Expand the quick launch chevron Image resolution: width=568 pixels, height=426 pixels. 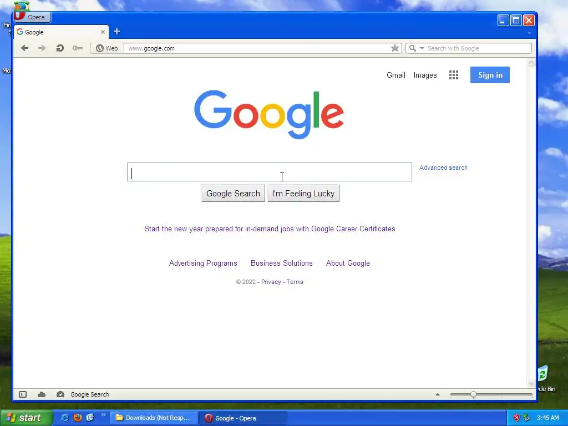103,415
